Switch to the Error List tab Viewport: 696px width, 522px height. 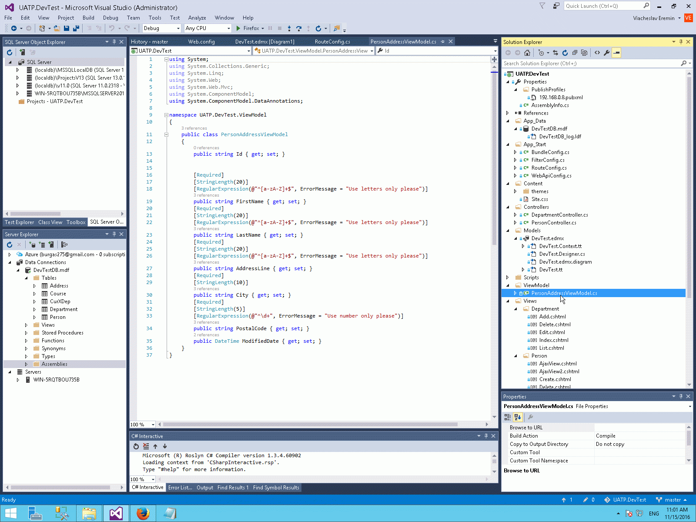pyautogui.click(x=180, y=488)
